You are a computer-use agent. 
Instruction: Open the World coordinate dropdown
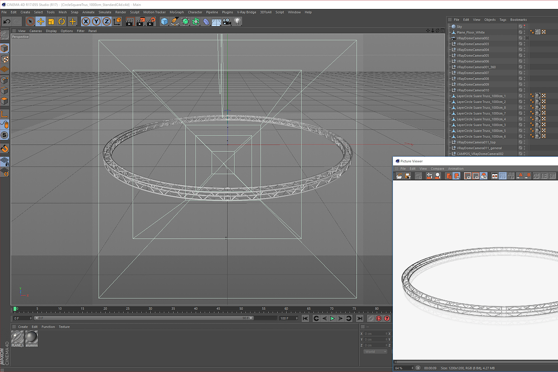click(x=375, y=352)
